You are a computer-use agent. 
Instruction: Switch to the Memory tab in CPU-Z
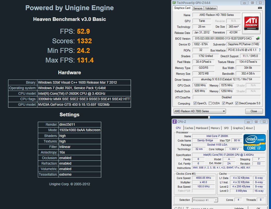tap(215, 128)
